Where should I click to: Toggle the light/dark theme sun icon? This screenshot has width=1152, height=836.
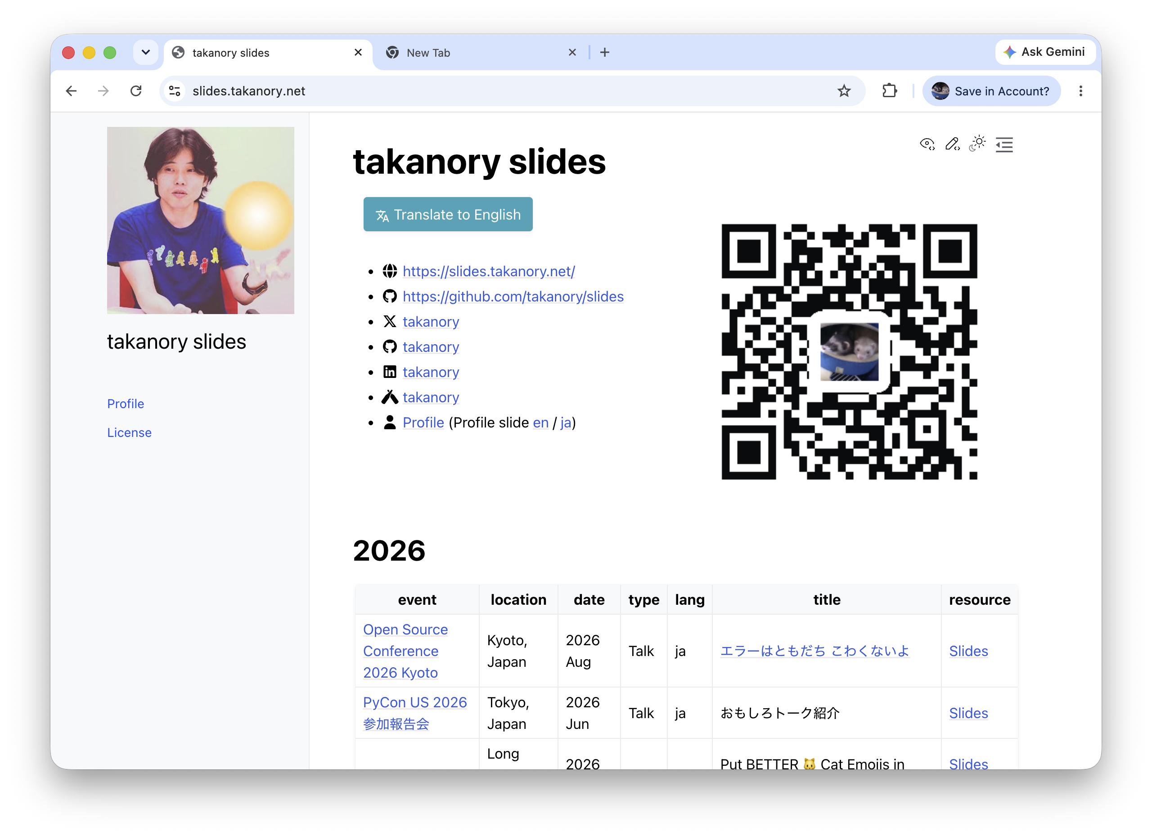[977, 144]
